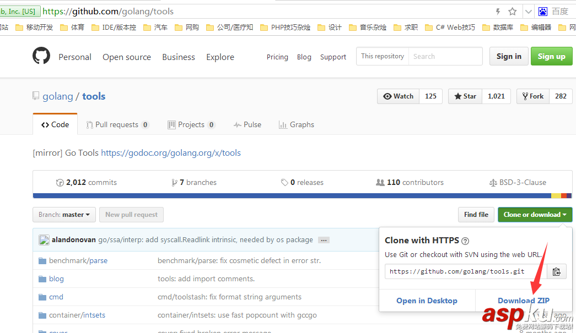The height and width of the screenshot is (333, 576).
Task: Click folder icon of cmd row
Action: pos(42,297)
